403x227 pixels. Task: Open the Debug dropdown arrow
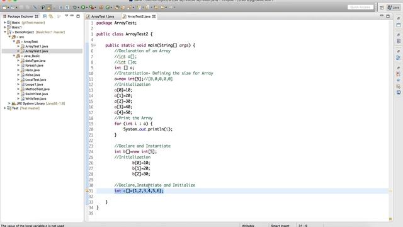(x=78, y=8)
